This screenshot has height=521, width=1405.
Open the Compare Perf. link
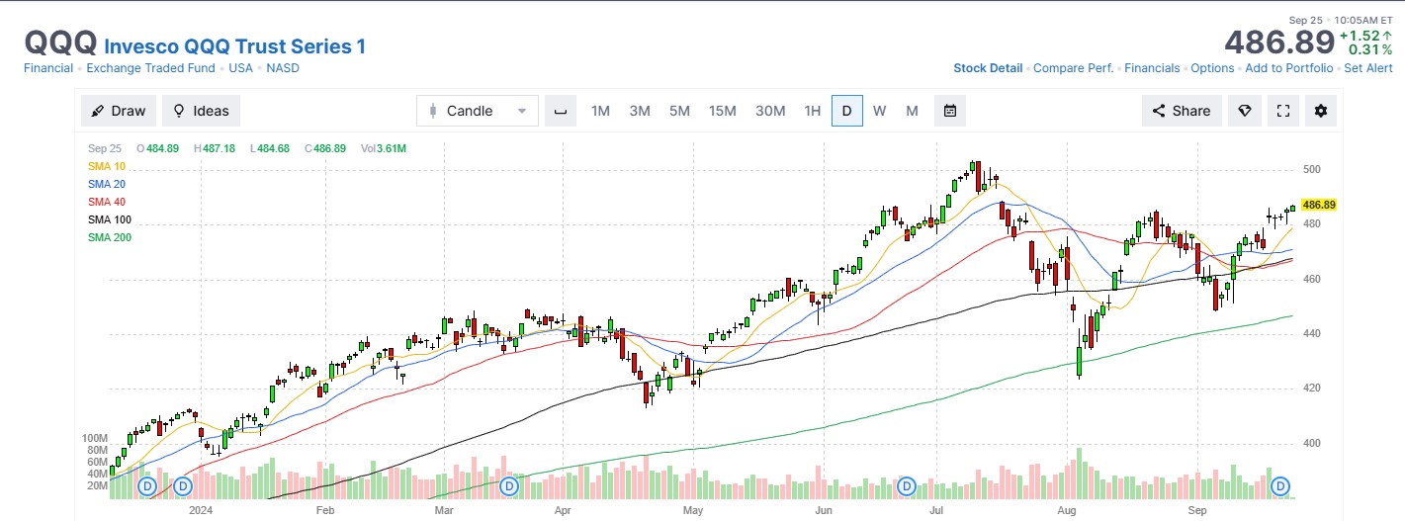[1073, 68]
